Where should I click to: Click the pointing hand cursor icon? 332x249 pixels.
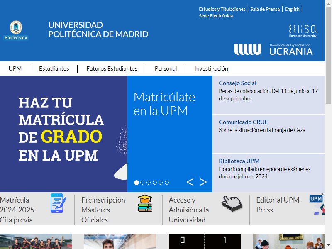click(232, 203)
